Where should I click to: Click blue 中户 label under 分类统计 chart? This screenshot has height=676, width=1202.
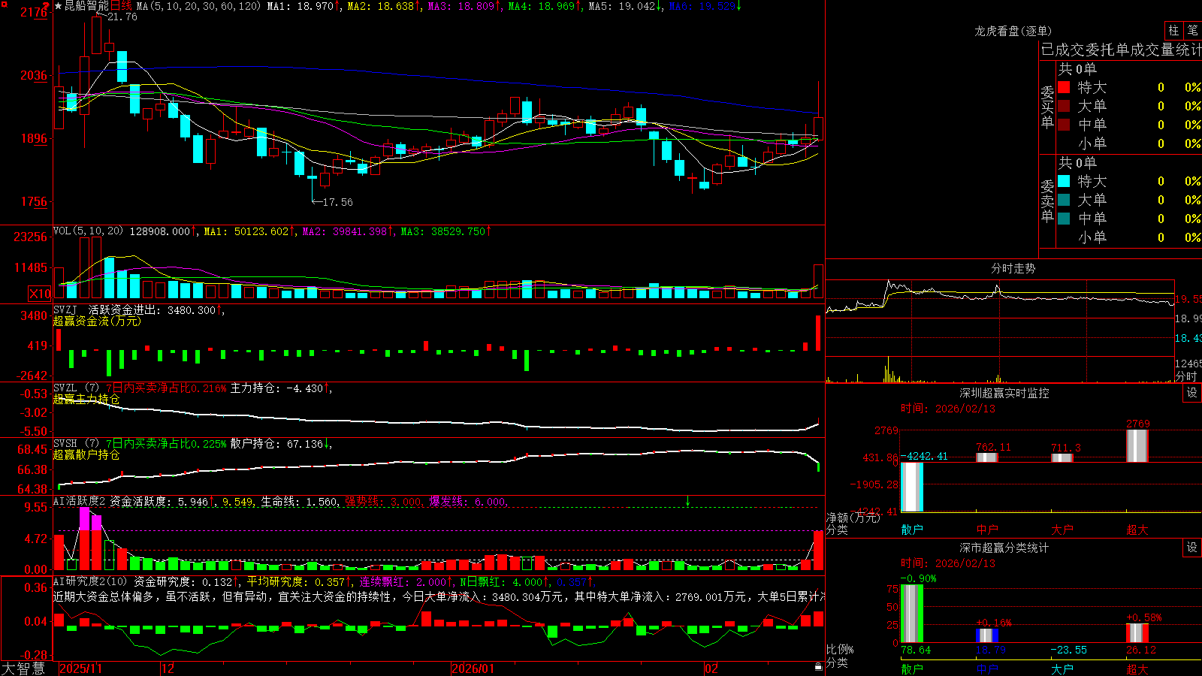987,668
